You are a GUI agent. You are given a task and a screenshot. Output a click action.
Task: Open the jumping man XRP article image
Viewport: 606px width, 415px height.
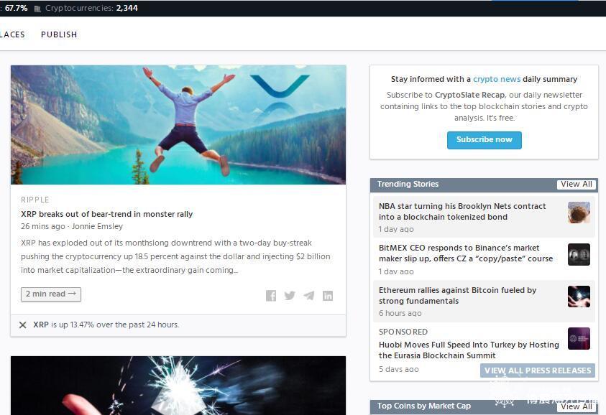click(178, 125)
